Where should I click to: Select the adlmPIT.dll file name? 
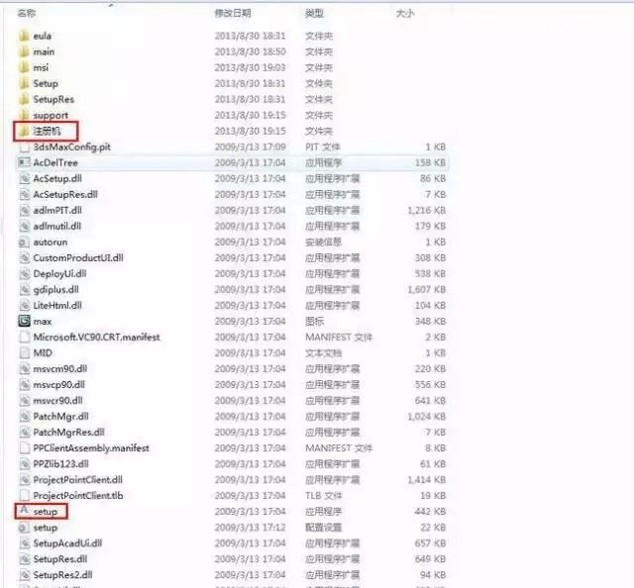(57, 211)
